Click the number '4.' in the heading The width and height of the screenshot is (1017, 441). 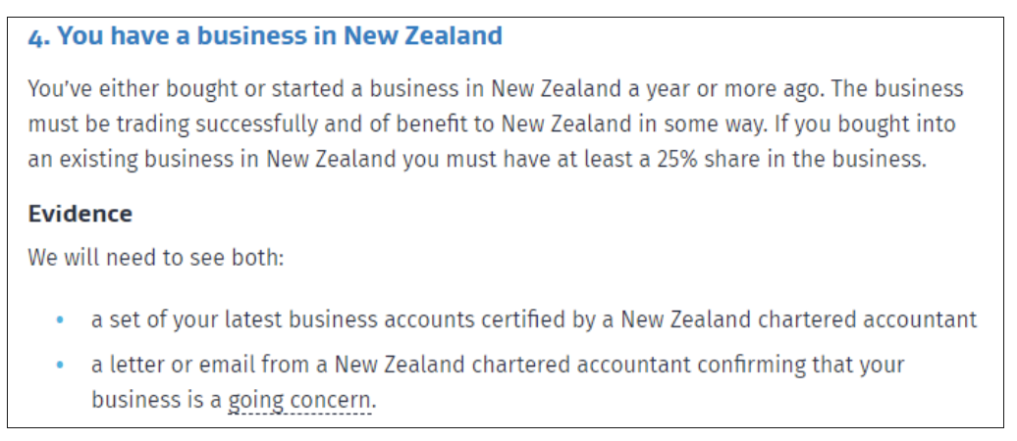(x=39, y=37)
